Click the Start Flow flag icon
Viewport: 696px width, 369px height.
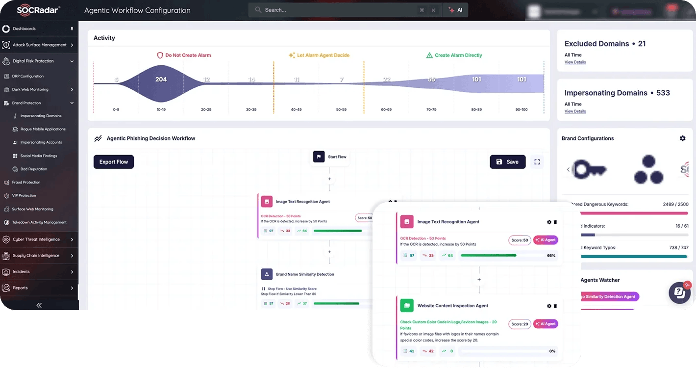coord(319,157)
